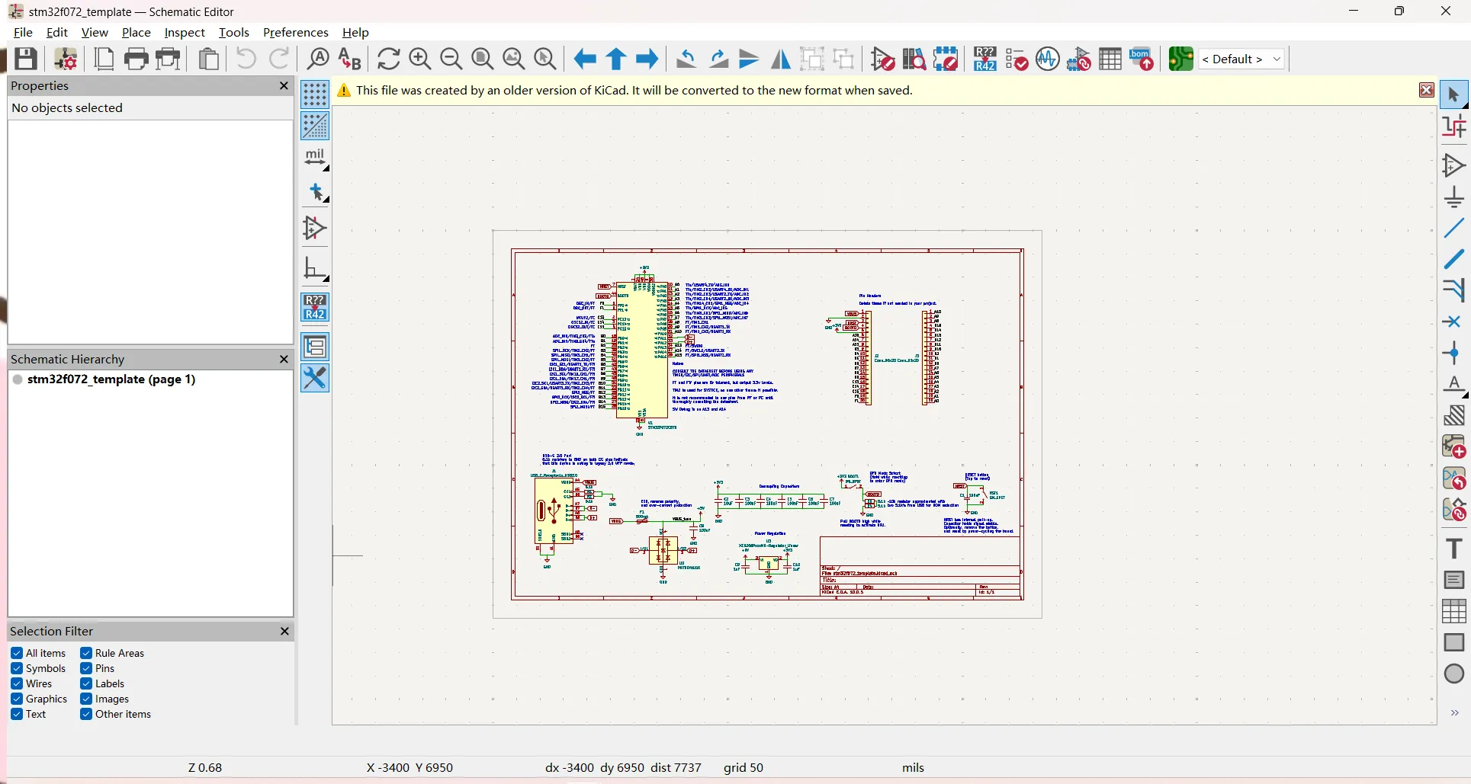Toggle the Images filter checkbox

tap(86, 699)
